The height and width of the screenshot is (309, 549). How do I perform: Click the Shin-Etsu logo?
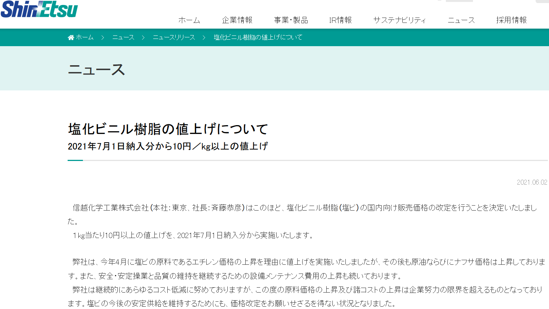coord(39,9)
